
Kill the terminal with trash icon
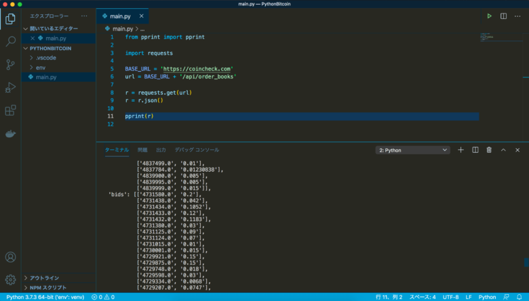click(489, 149)
